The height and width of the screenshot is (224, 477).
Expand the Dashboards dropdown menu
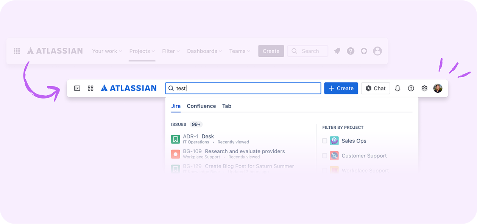coord(204,51)
